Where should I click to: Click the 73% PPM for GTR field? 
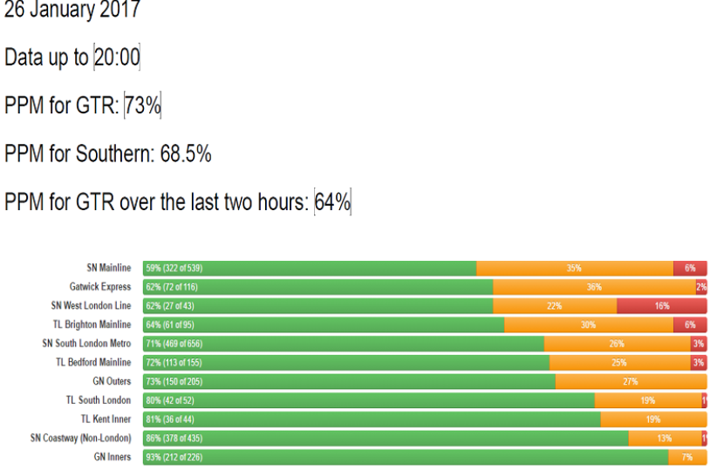coord(143,106)
